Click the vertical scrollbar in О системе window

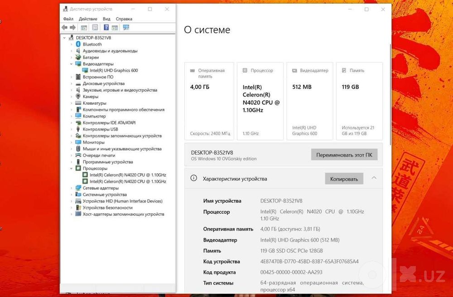(390, 94)
